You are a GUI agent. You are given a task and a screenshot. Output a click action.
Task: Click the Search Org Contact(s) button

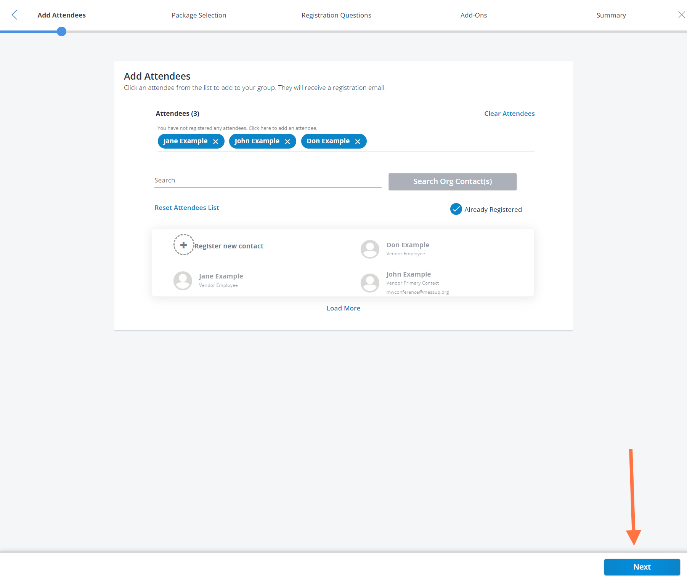click(453, 182)
